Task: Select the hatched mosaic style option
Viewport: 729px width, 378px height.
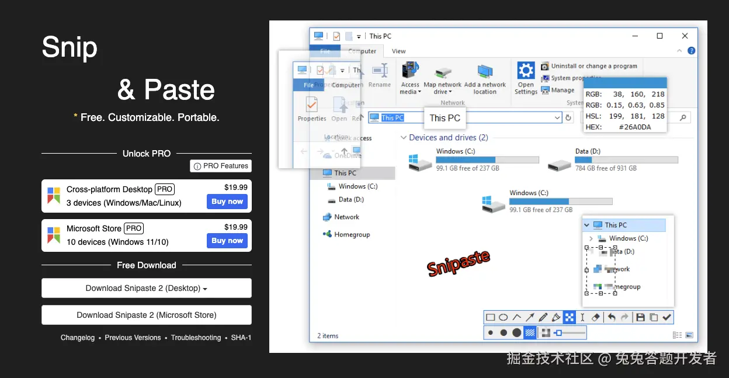Action: coord(530,333)
